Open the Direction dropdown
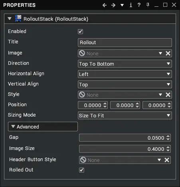The width and height of the screenshot is (180, 187). (x=125, y=64)
